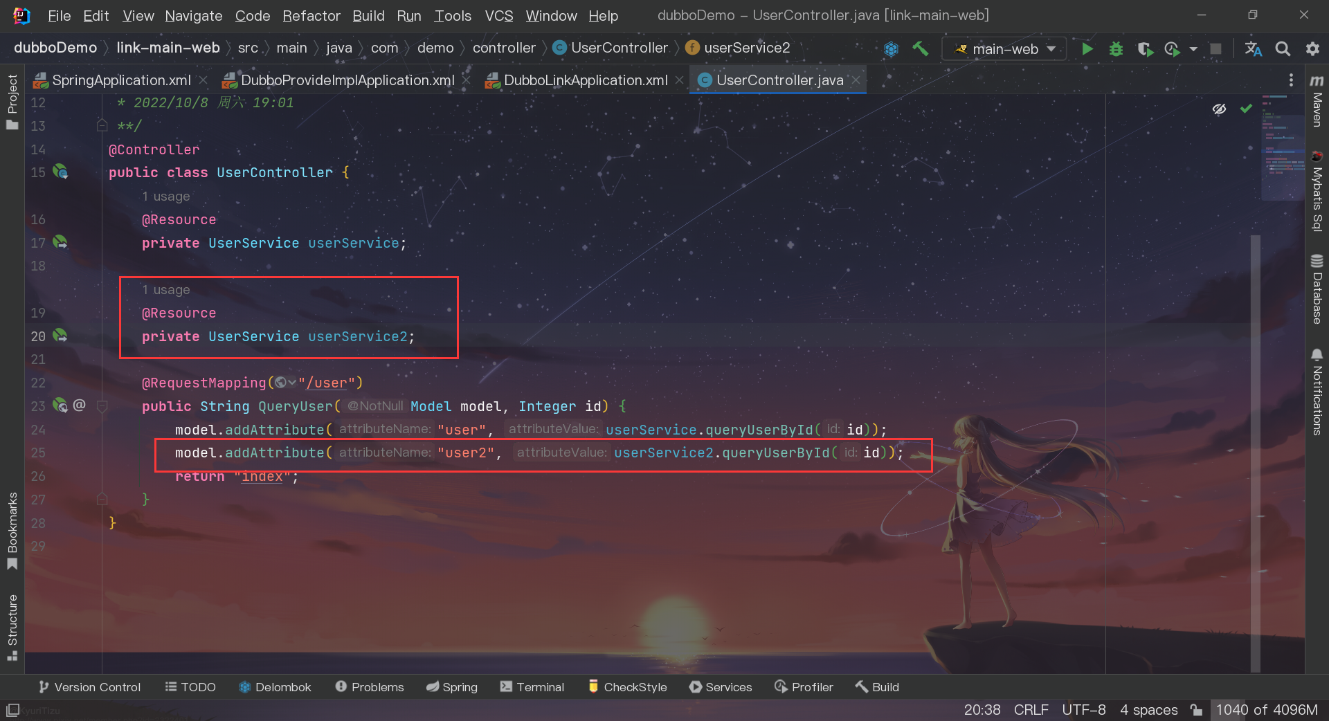This screenshot has height=721, width=1329.
Task: Open the TODO tool window
Action: click(x=190, y=687)
